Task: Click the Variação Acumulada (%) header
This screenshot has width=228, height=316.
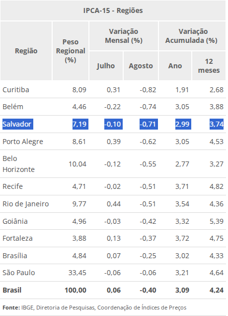Action: (x=191, y=36)
